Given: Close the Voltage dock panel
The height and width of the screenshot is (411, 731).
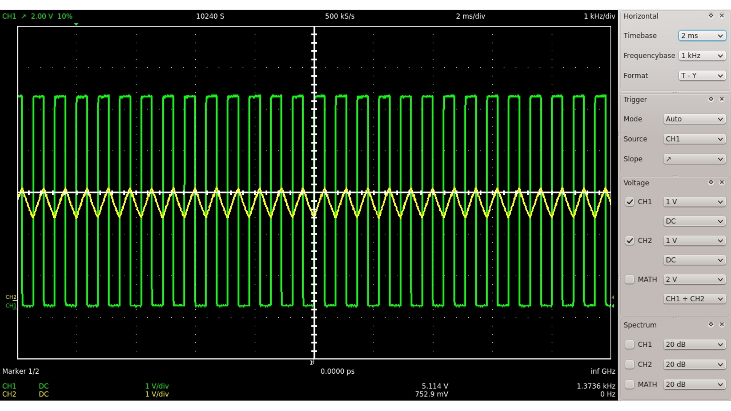Looking at the screenshot, I should click(721, 182).
